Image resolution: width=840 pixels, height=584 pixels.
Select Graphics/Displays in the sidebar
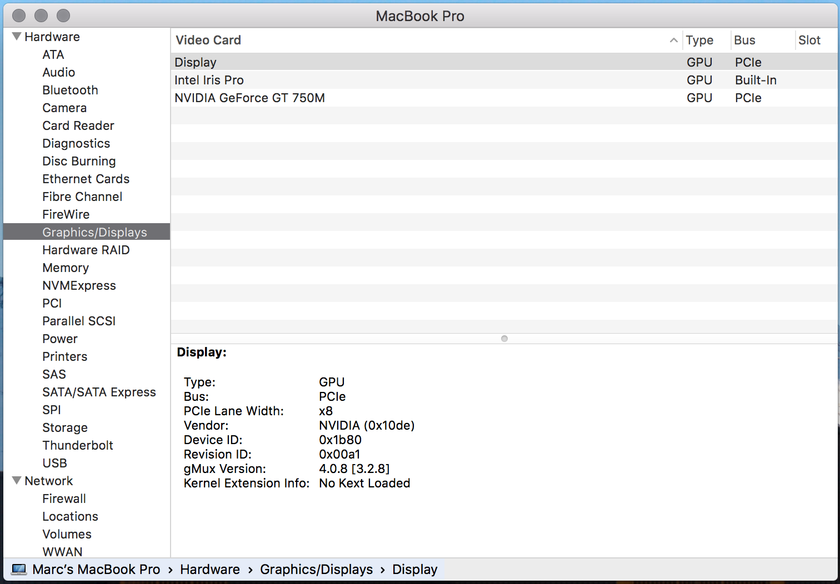click(x=87, y=232)
